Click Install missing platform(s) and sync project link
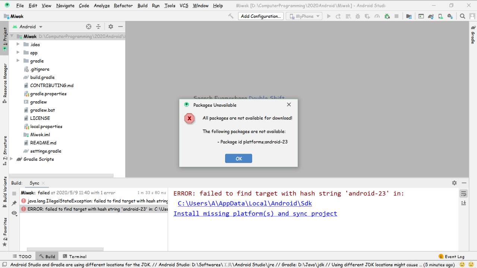 tap(255, 214)
